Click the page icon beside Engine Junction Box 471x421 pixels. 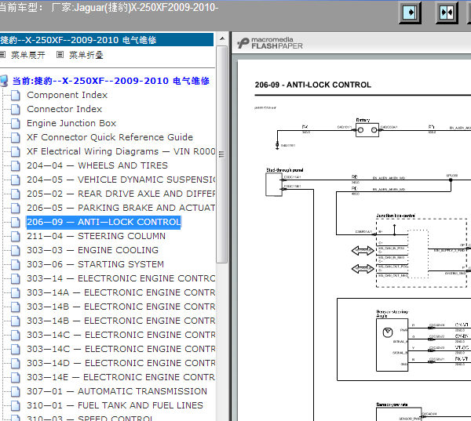(x=16, y=124)
